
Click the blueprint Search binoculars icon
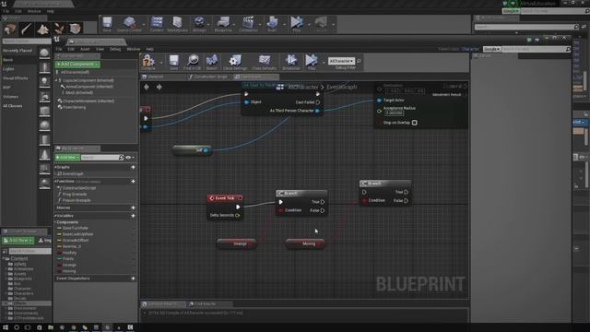pyautogui.click(x=212, y=61)
